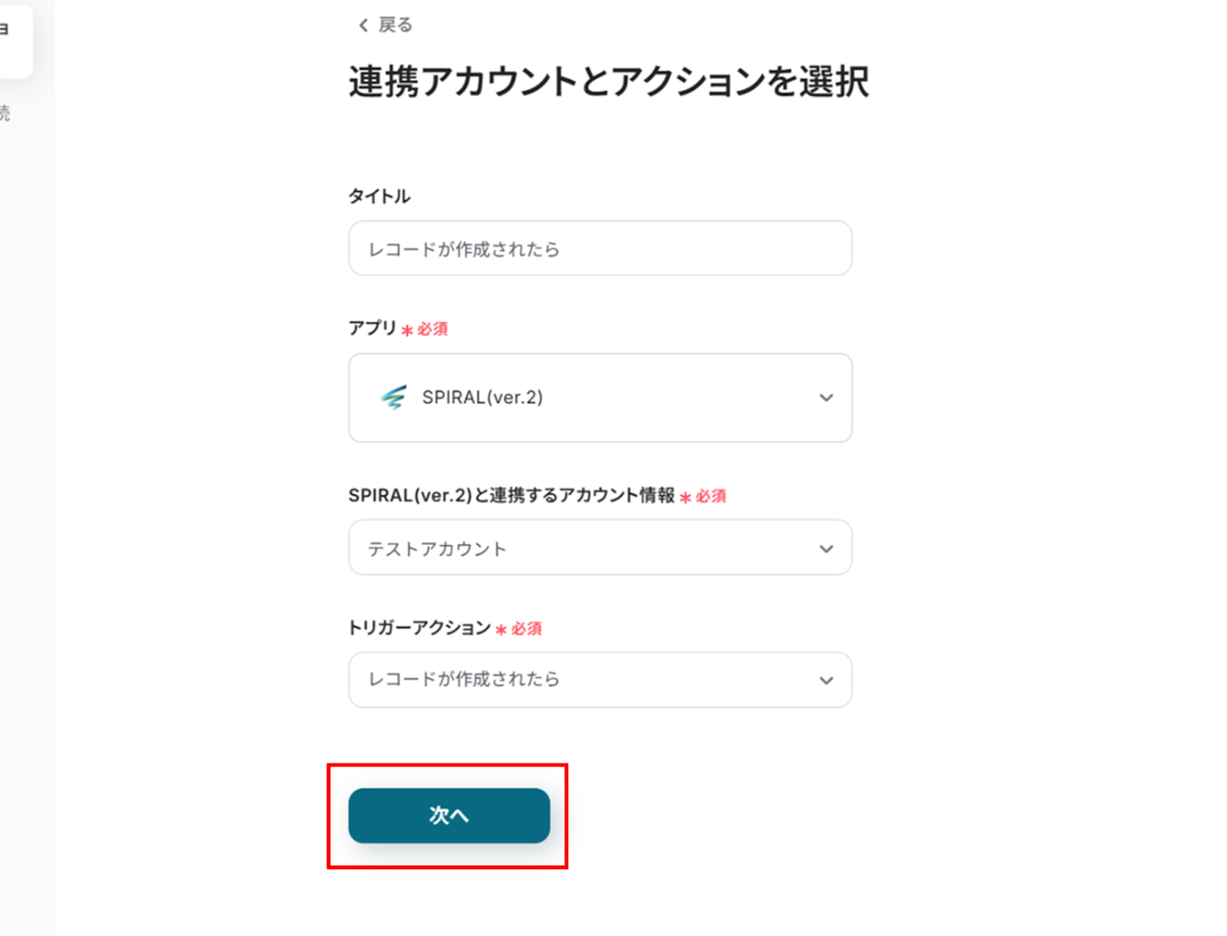Click the アプリ field label
Image resolution: width=1227 pixels, height=936 pixels.
(x=372, y=328)
